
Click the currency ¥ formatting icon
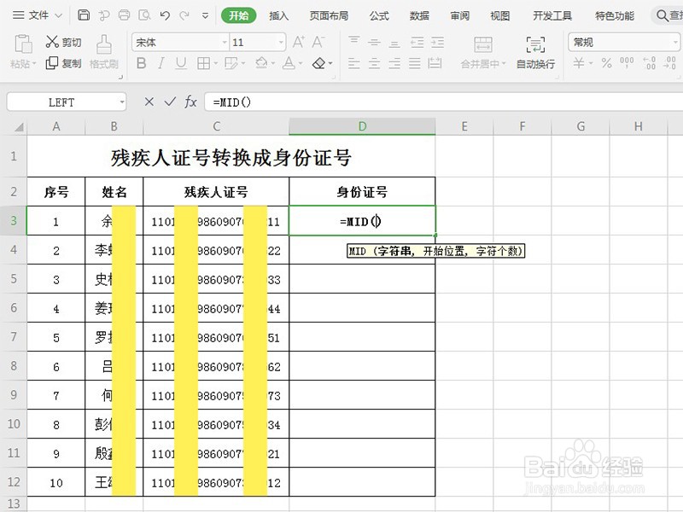tap(578, 63)
